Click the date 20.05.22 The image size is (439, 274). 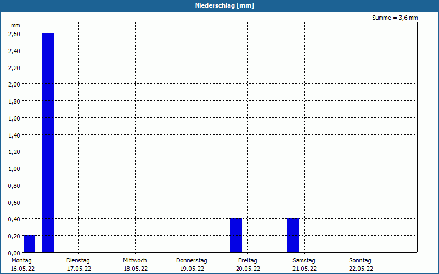coord(248,269)
